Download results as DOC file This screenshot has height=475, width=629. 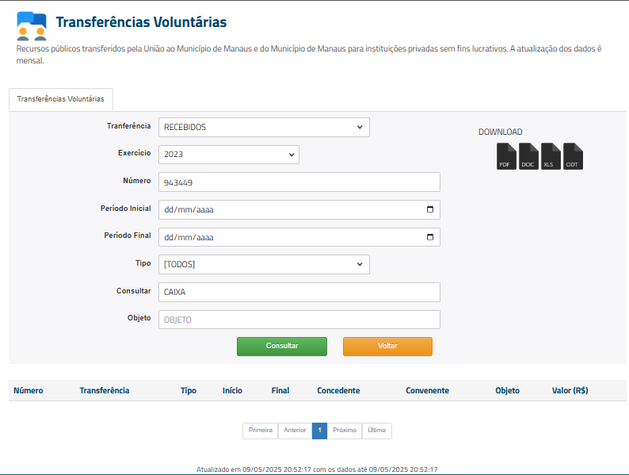click(528, 156)
